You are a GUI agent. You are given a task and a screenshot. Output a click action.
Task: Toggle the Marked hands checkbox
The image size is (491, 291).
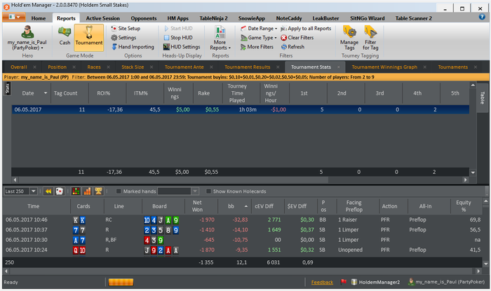pos(119,191)
